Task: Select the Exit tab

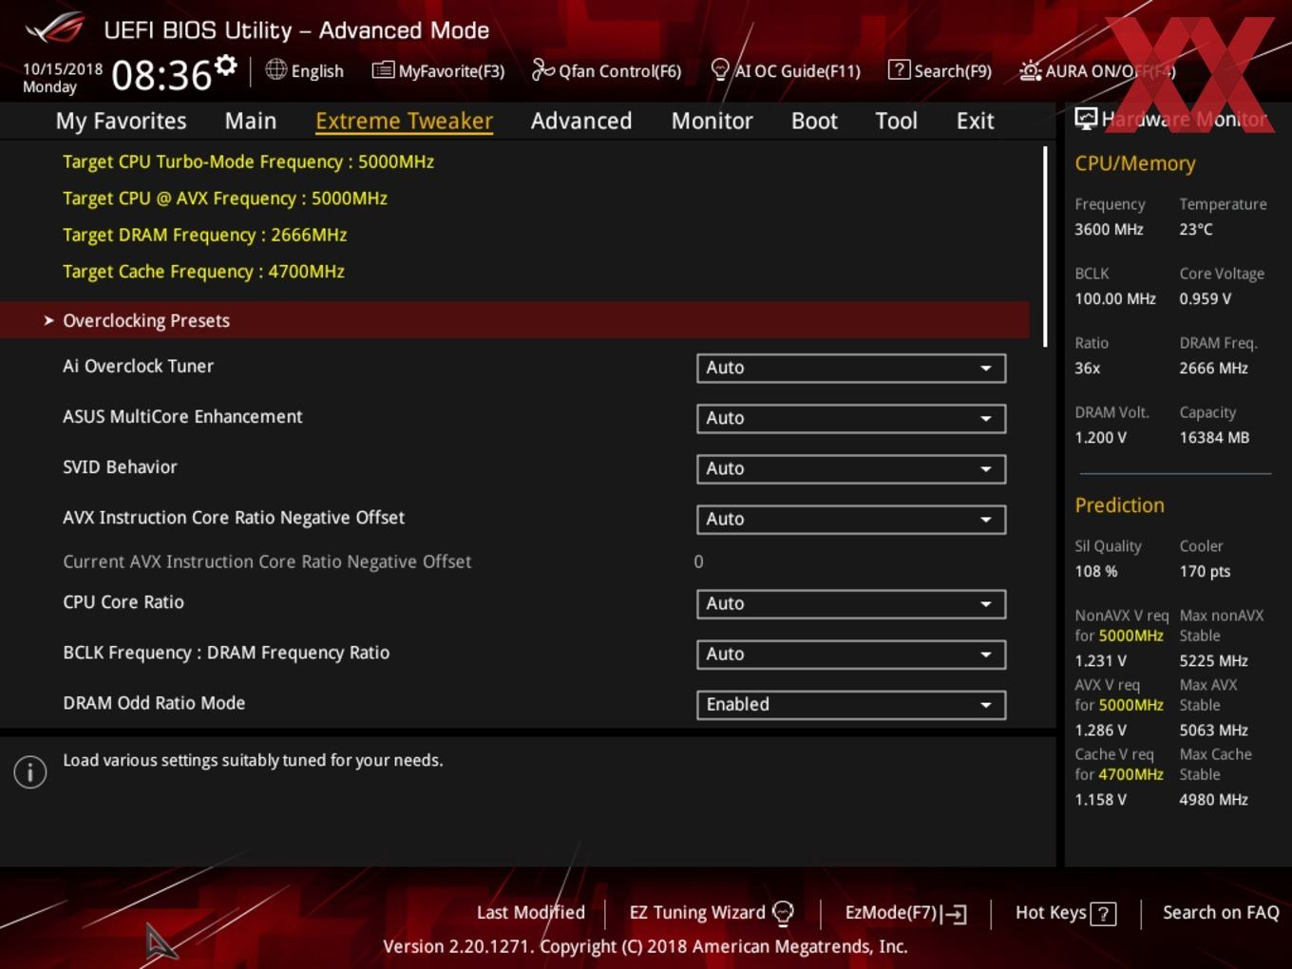Action: coord(975,121)
